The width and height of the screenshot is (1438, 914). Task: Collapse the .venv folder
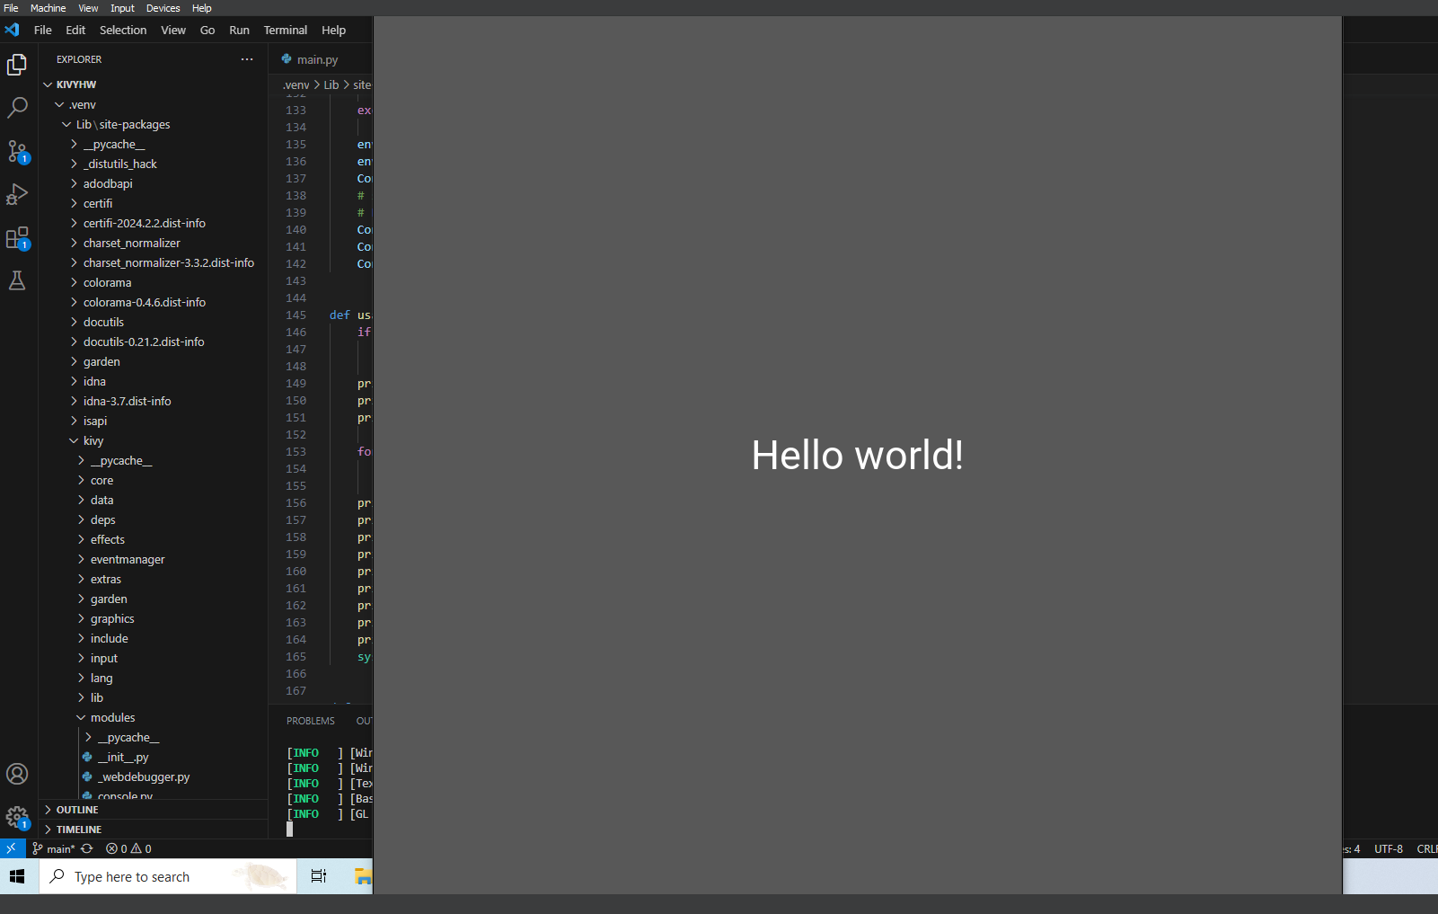[x=82, y=104]
